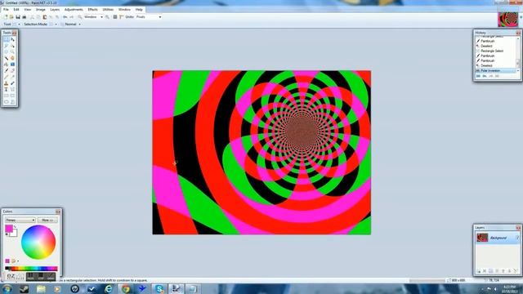Fast forward history to last step
The width and height of the screenshot is (523, 294).
(x=498, y=76)
